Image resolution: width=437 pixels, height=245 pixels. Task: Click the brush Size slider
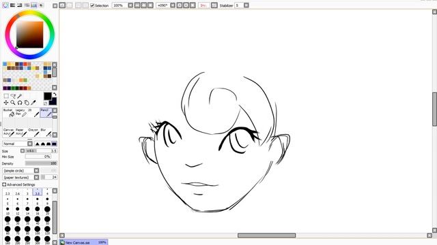pos(41,151)
